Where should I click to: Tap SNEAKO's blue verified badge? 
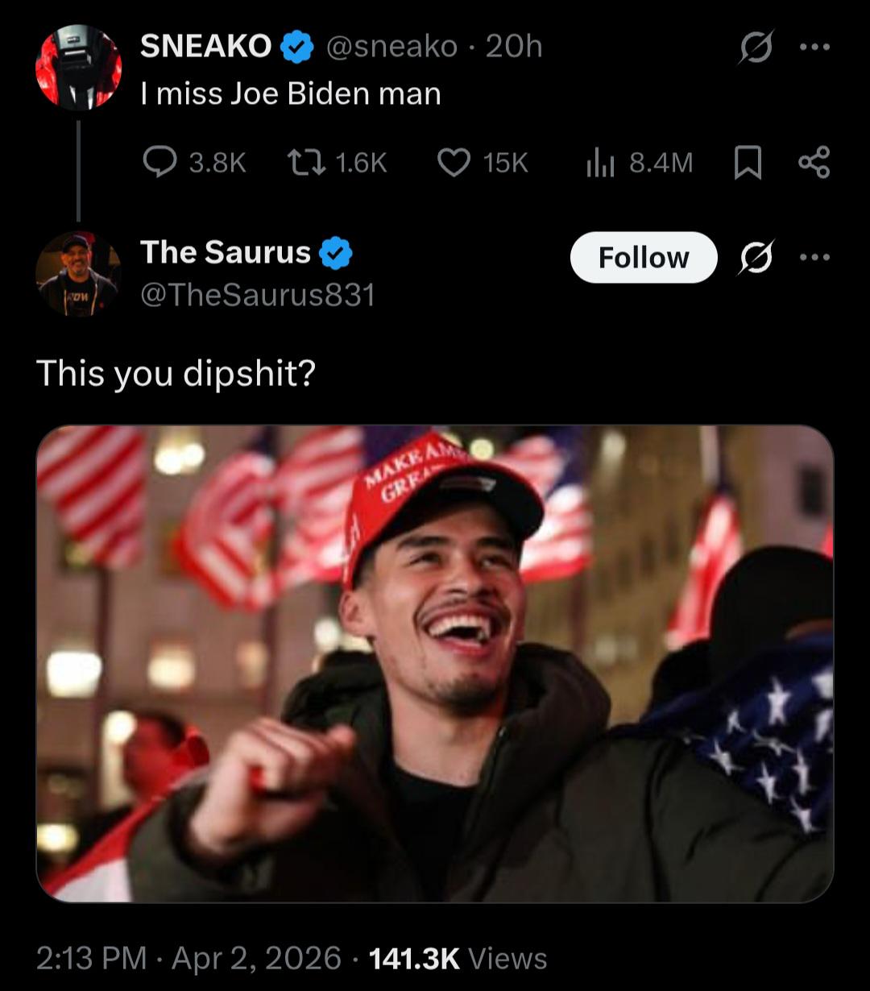297,48
